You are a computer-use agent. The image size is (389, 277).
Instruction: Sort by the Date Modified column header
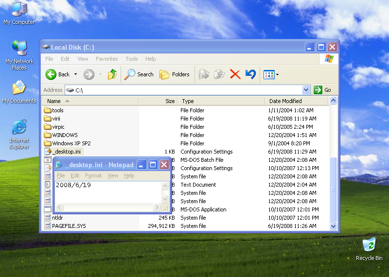point(297,101)
